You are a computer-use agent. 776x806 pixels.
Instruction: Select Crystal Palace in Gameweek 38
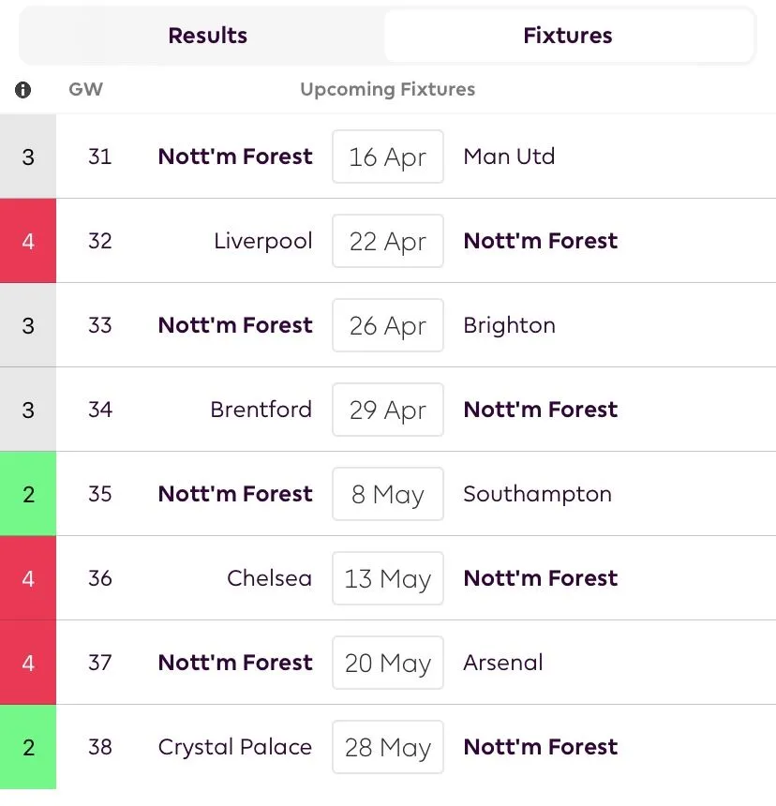[x=235, y=747]
